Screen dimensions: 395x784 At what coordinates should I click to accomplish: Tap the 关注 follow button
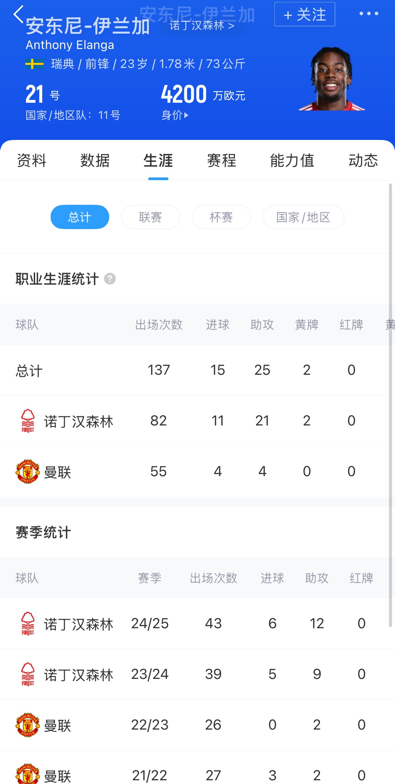305,15
